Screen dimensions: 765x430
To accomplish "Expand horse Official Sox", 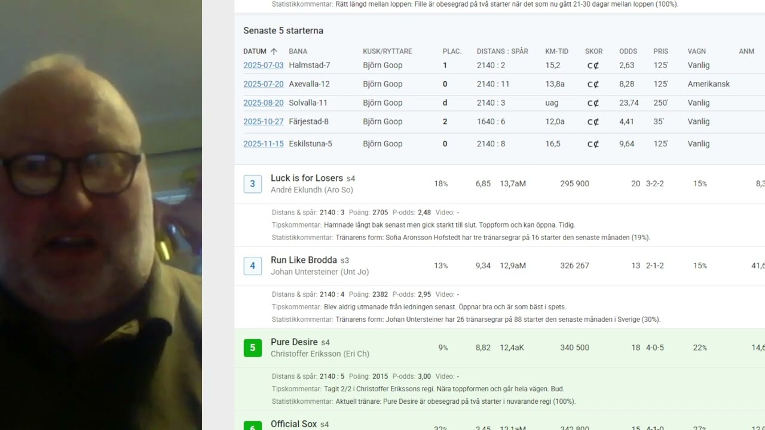I will [x=293, y=424].
